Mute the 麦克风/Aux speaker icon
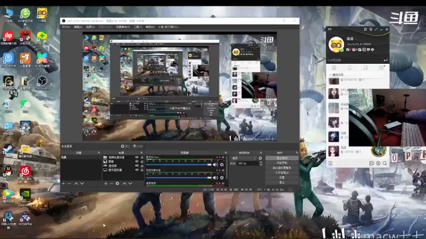426x239 pixels. tap(216, 165)
